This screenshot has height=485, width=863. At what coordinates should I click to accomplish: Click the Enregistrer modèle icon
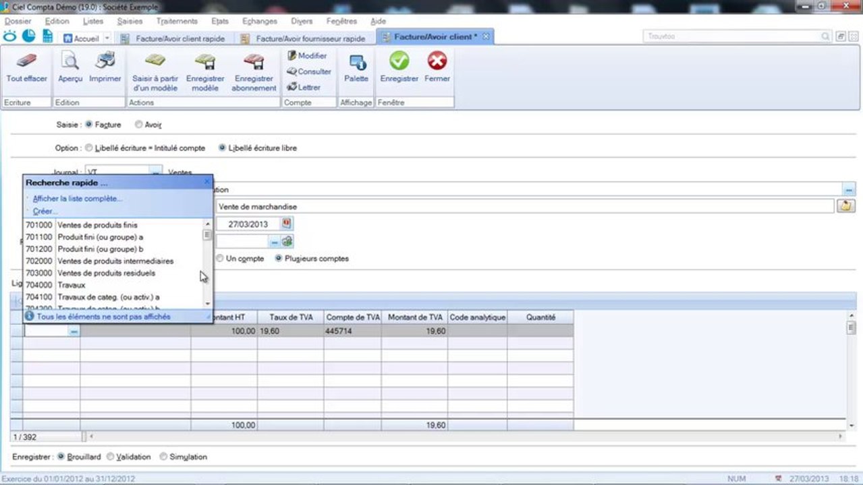(x=205, y=63)
